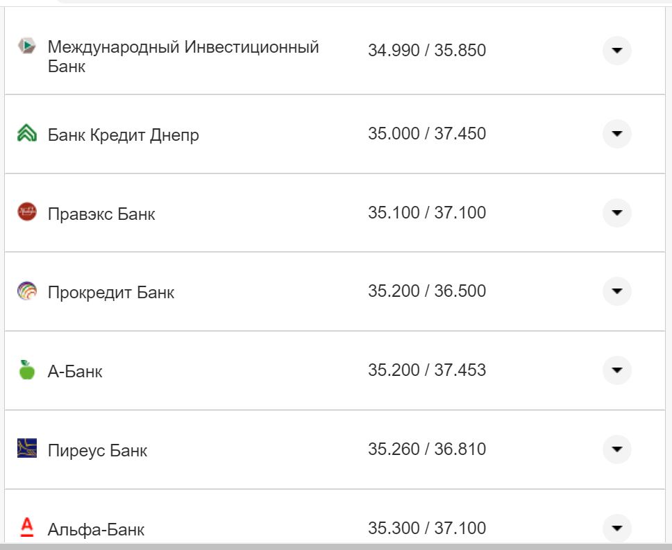Image resolution: width=672 pixels, height=550 pixels.
Task: Expand the Правэкс Банк rates row
Action: pos(616,213)
